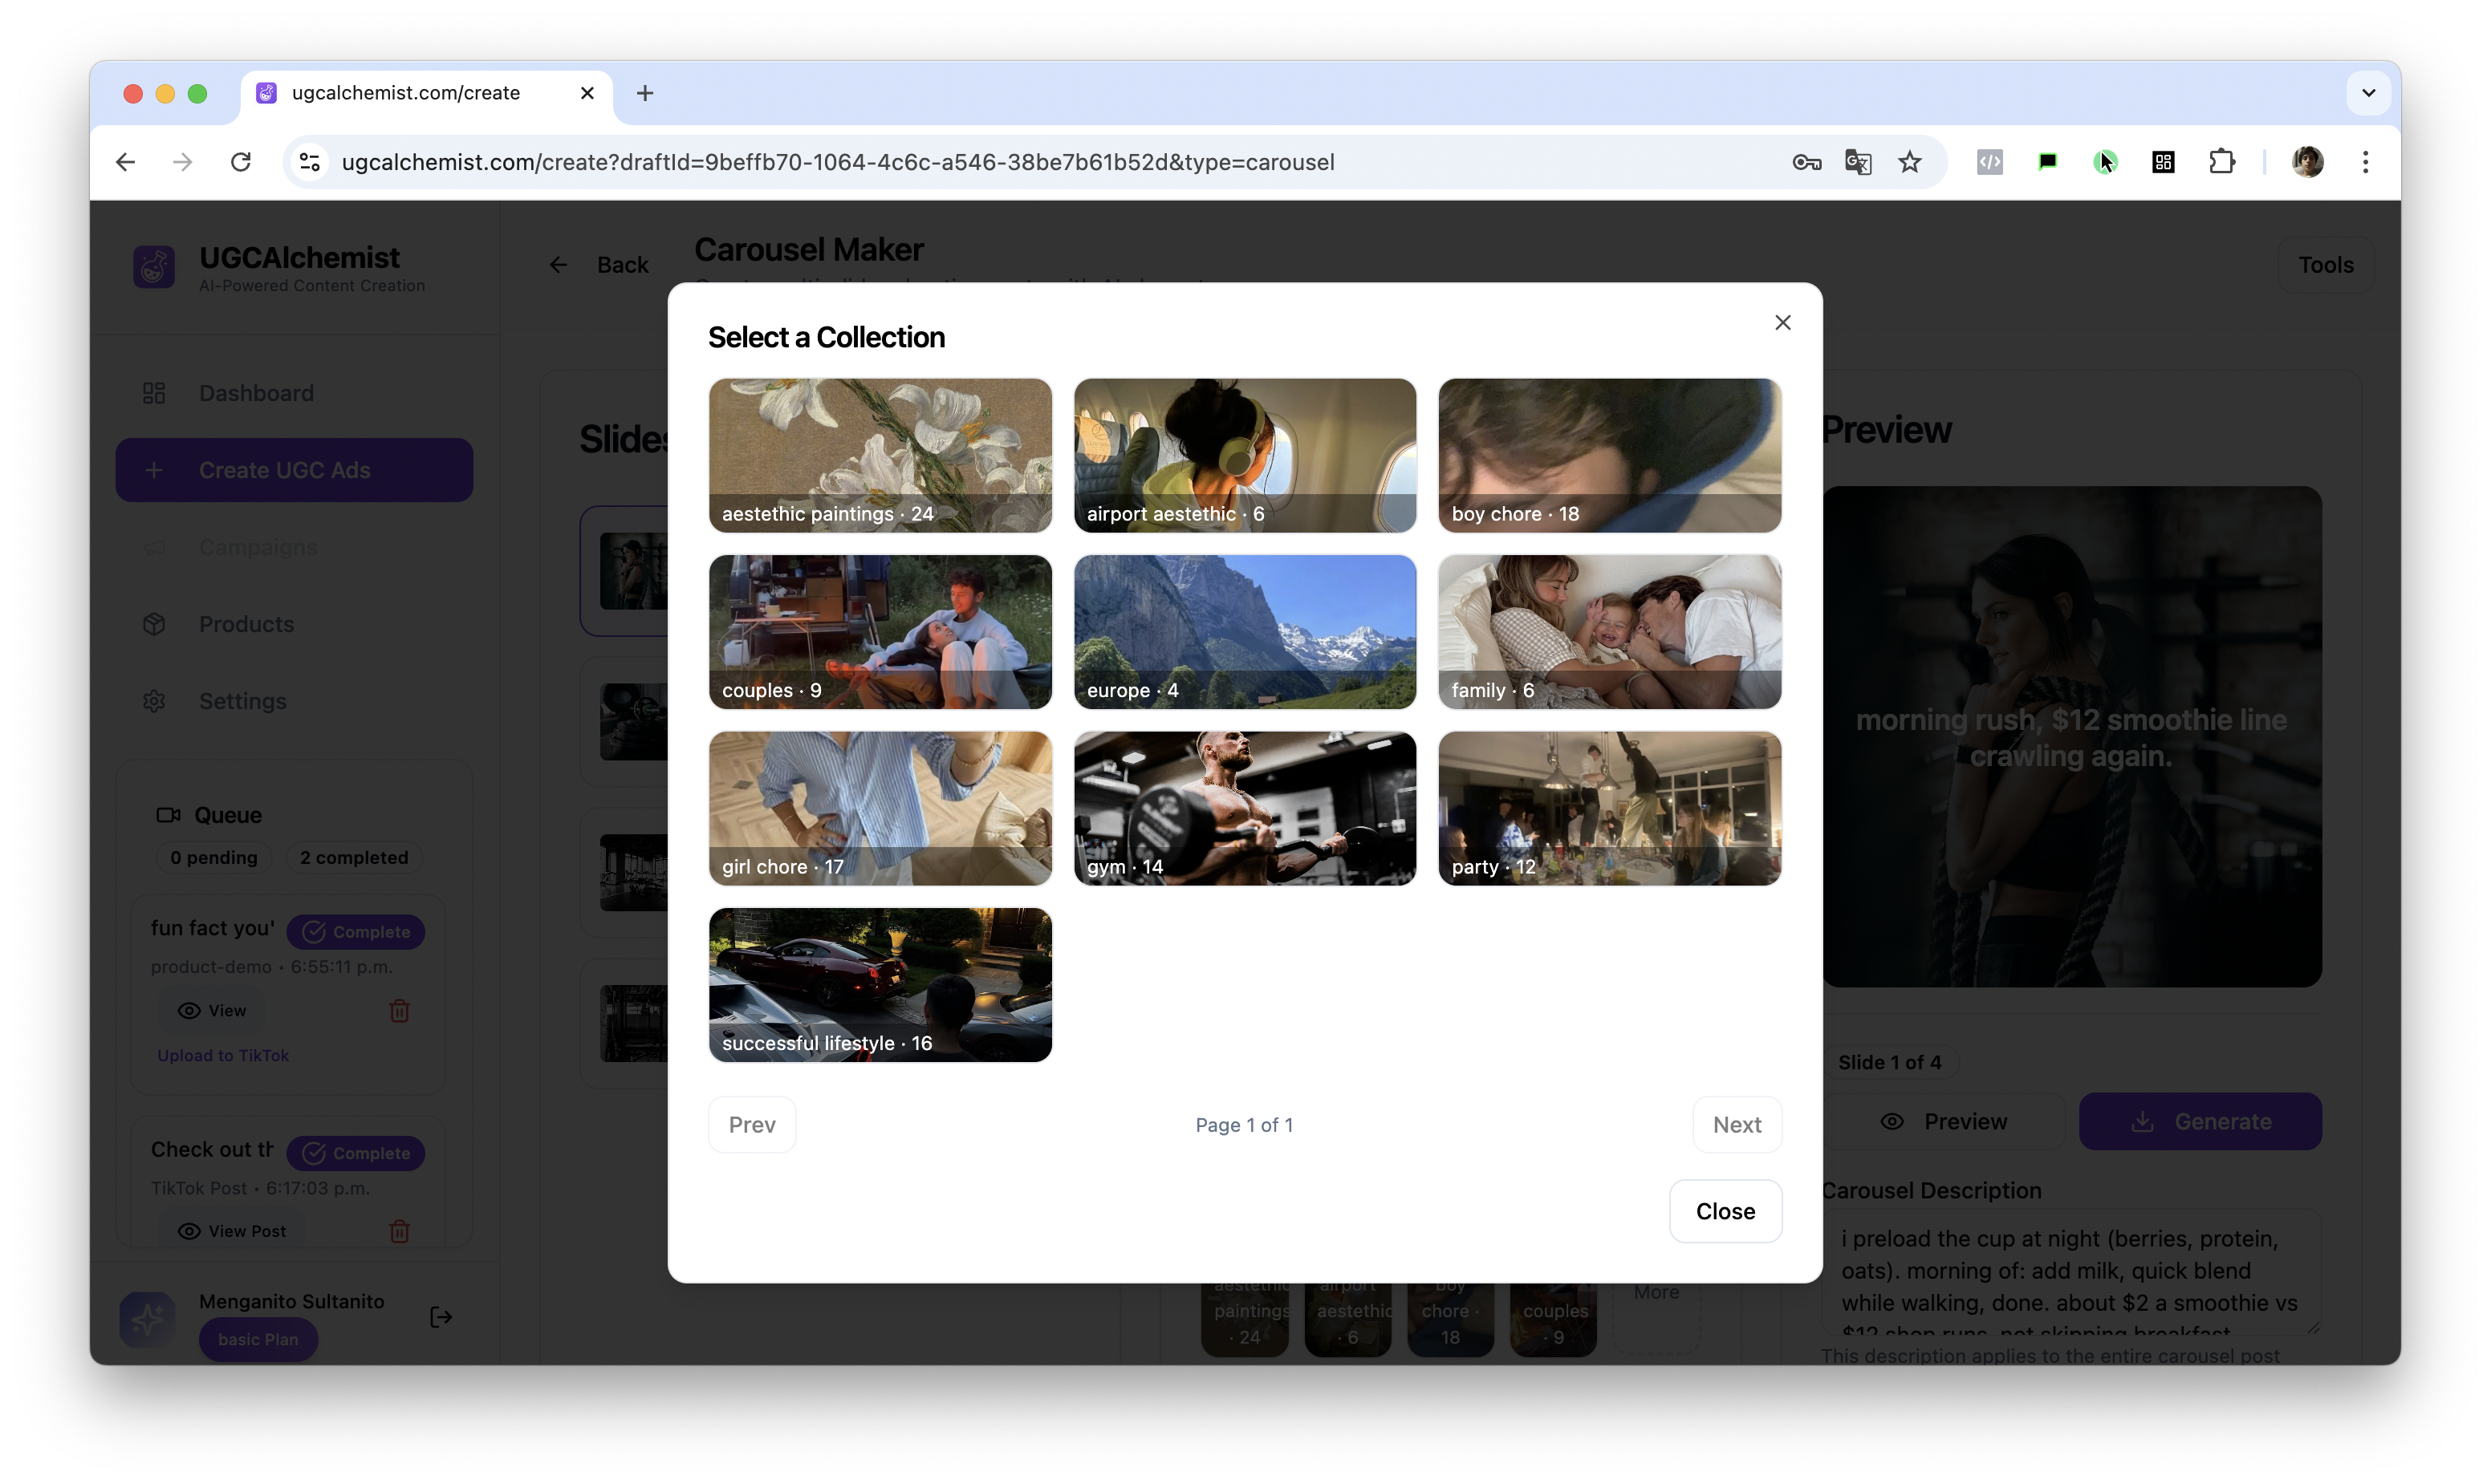Open the Queue panel header
The image size is (2491, 1484).
(209, 815)
